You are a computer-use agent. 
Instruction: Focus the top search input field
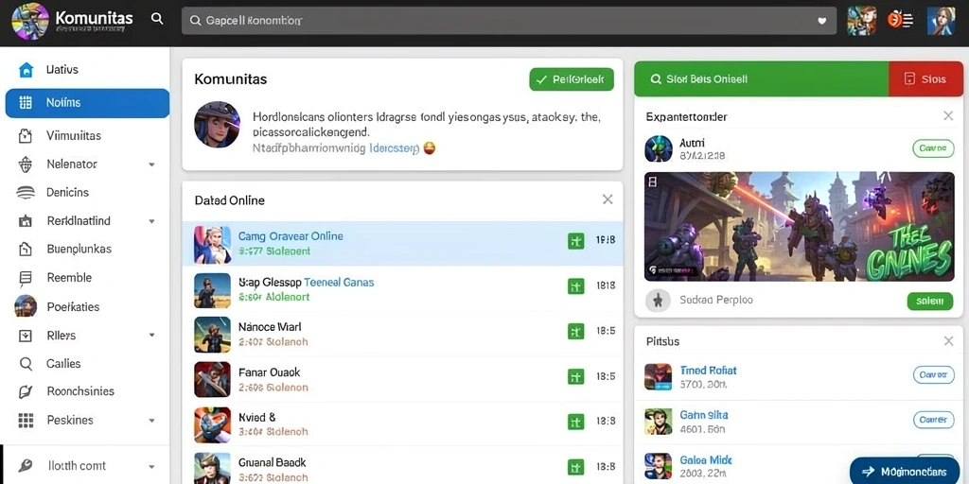coord(508,21)
